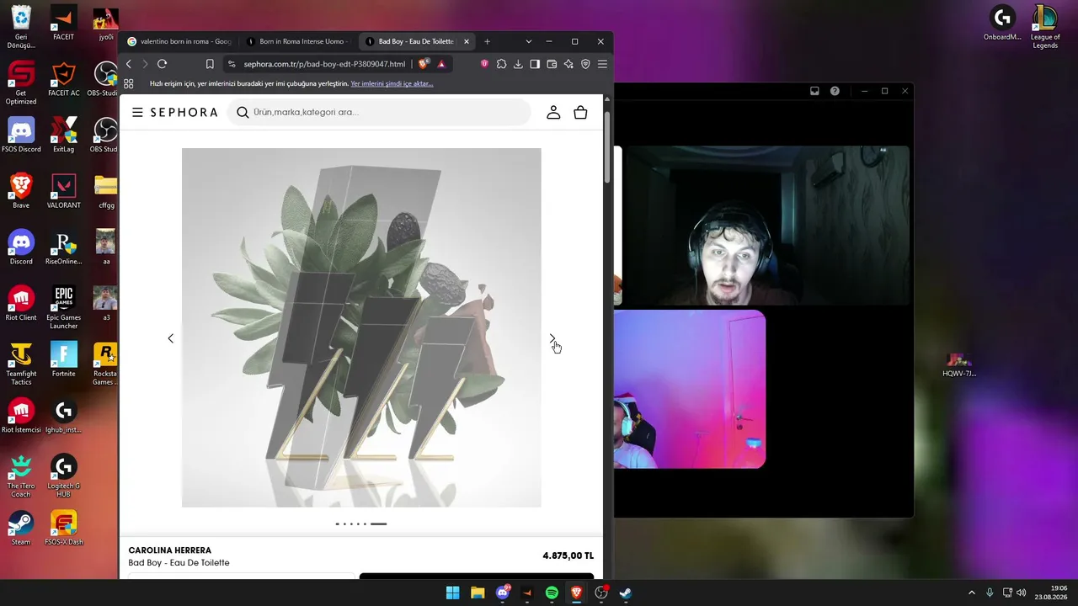Select the Recycle Bin desktop icon

(21, 27)
